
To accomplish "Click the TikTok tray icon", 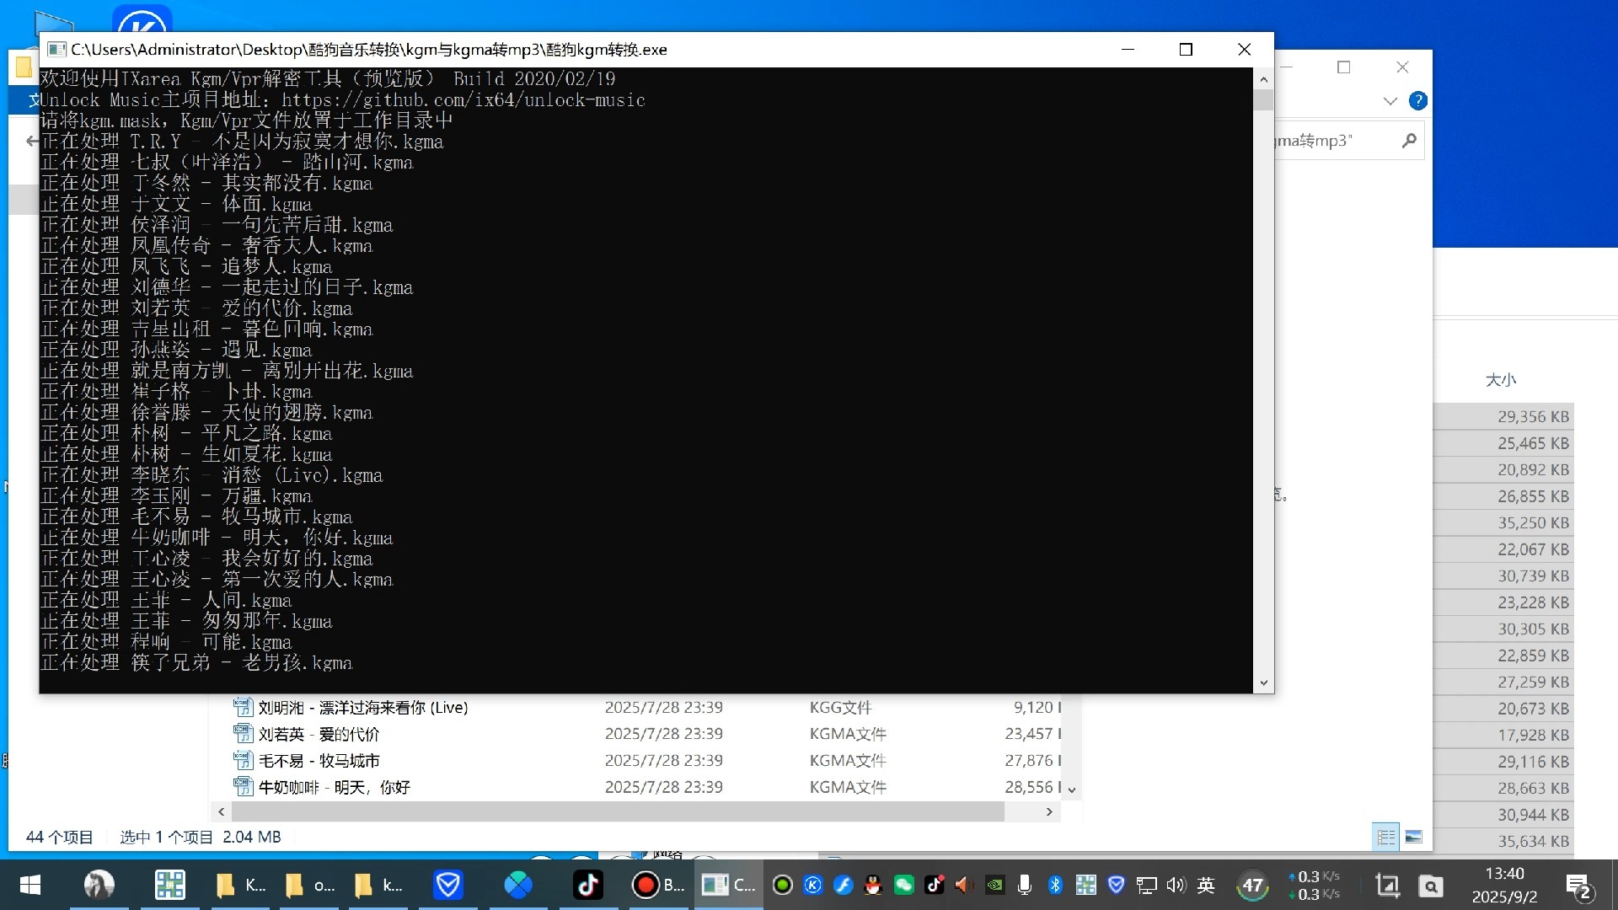I will coord(935,885).
